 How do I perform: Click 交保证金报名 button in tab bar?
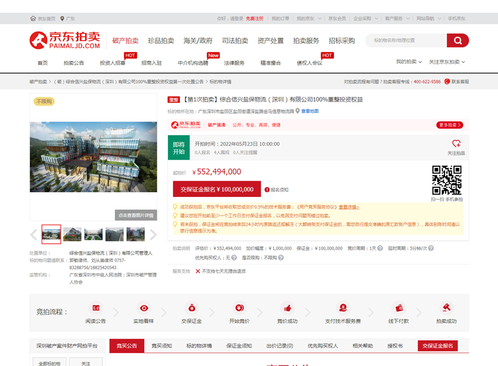(x=438, y=346)
